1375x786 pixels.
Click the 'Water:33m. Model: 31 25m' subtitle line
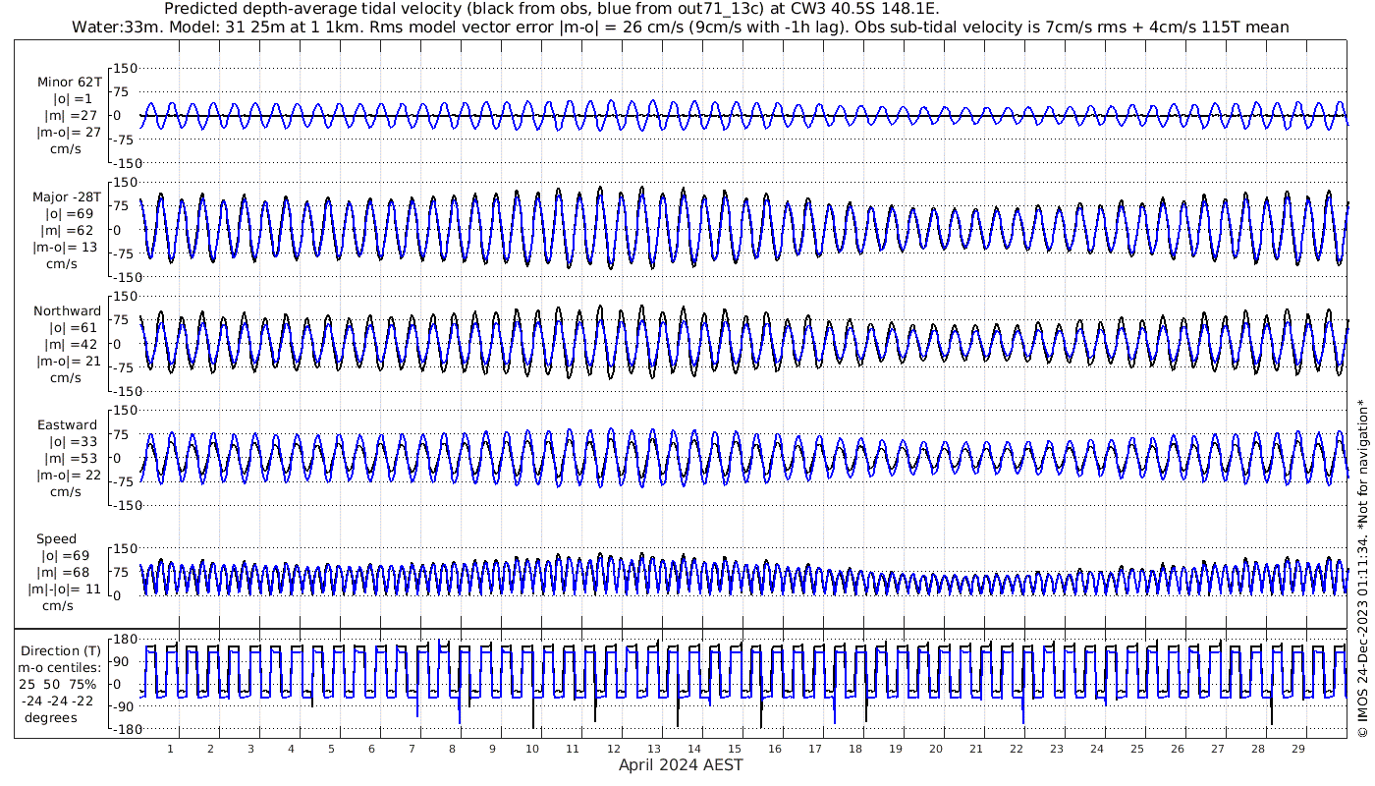tap(681, 28)
